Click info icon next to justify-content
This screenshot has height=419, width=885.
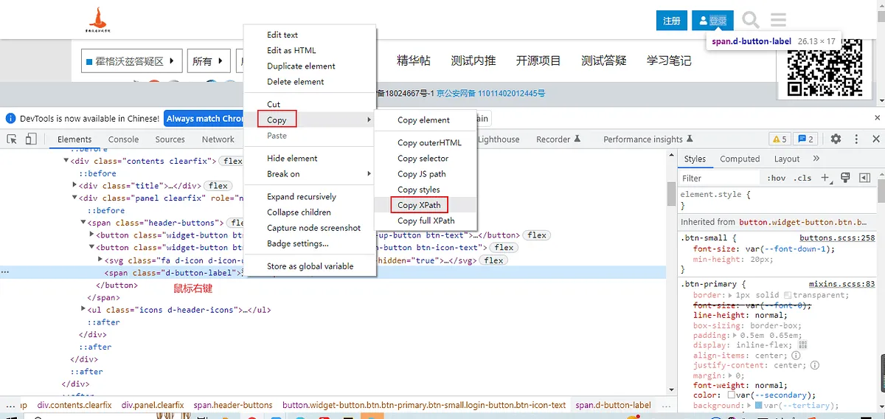[815, 364]
